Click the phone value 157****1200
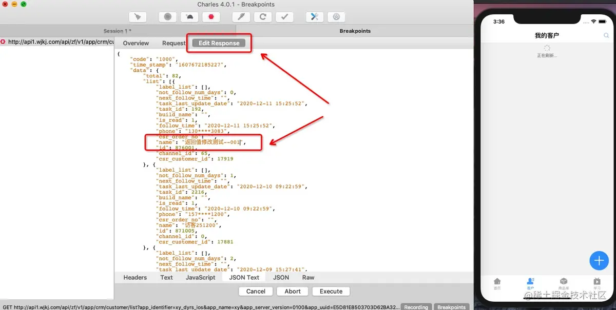 pos(206,214)
